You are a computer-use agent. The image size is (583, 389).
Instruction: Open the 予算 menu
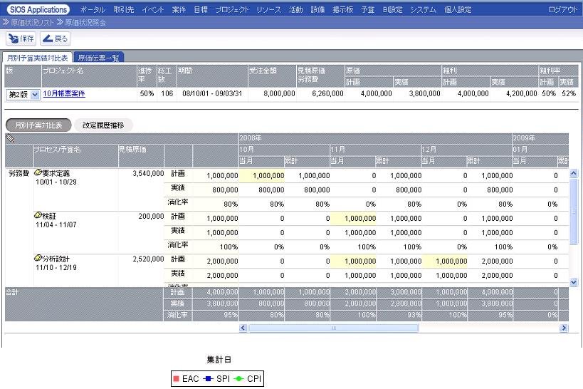tap(368, 10)
